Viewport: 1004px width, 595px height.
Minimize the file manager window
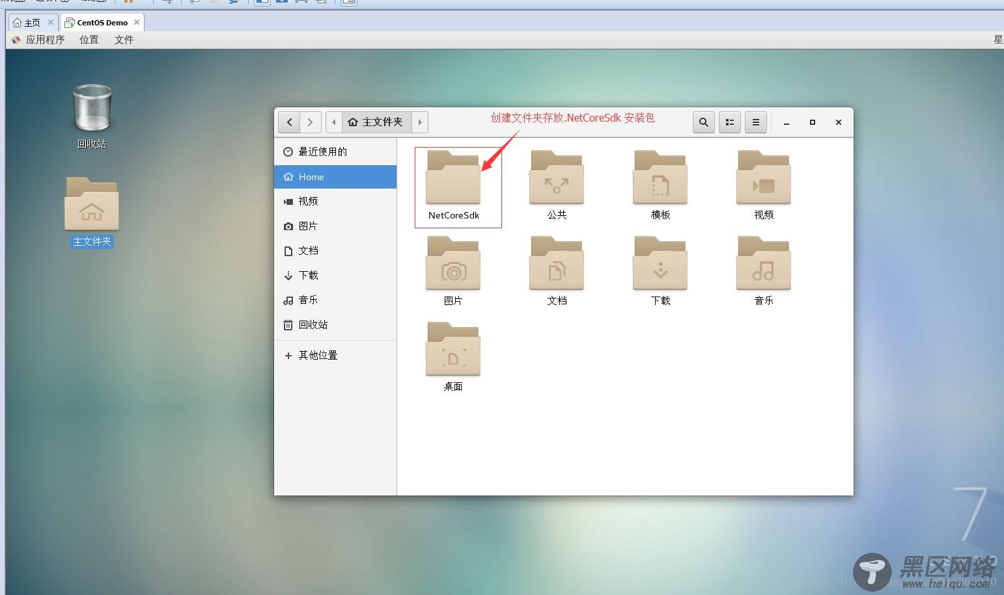(787, 122)
